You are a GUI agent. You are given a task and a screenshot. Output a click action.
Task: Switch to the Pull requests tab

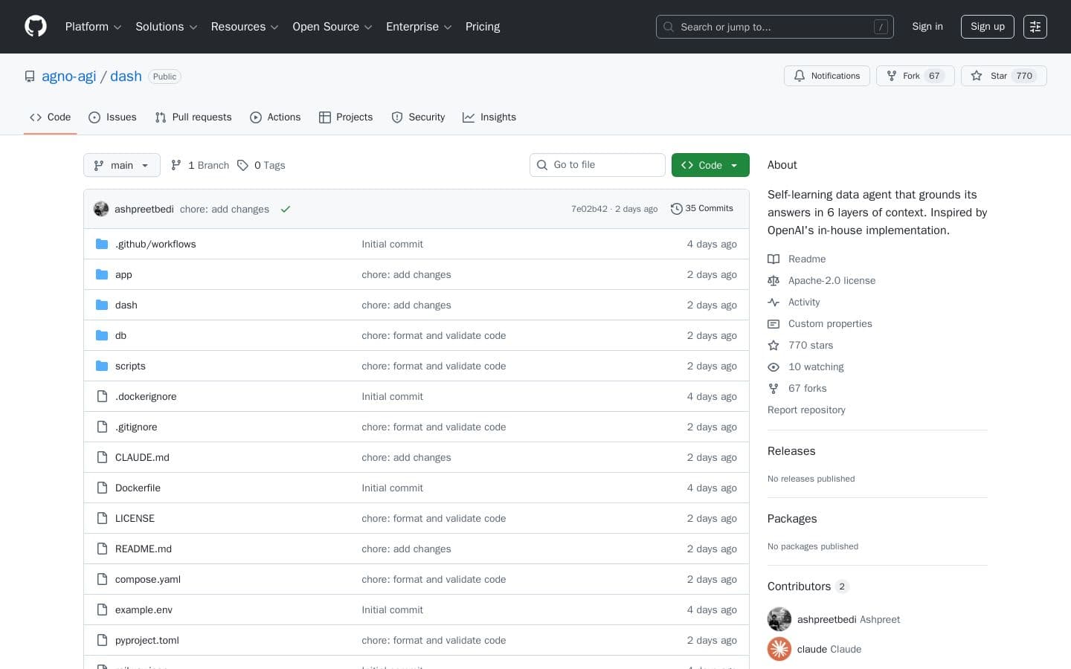[x=193, y=117]
